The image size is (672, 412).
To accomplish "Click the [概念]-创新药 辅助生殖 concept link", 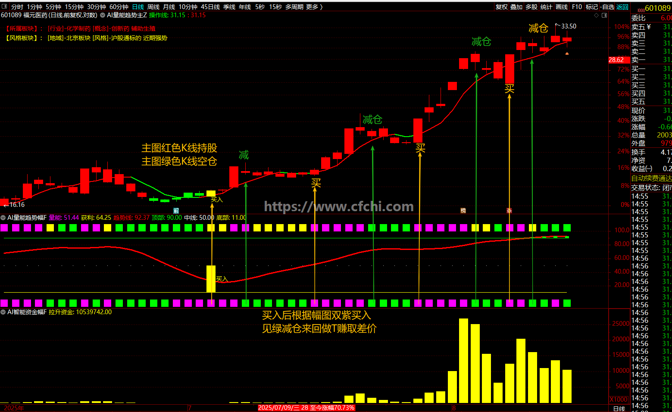I will 124,28.
